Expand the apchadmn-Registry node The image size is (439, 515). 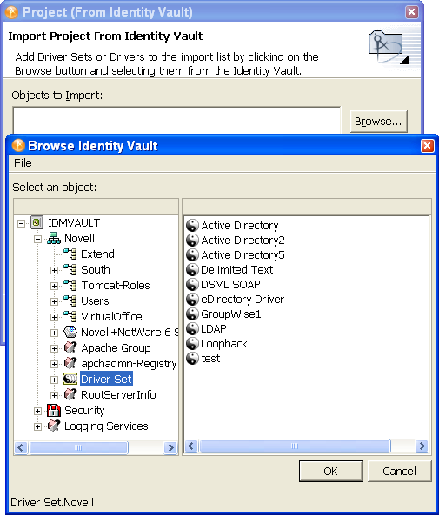(54, 364)
